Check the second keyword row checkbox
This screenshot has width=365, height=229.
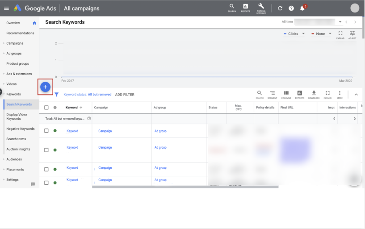[x=46, y=150]
